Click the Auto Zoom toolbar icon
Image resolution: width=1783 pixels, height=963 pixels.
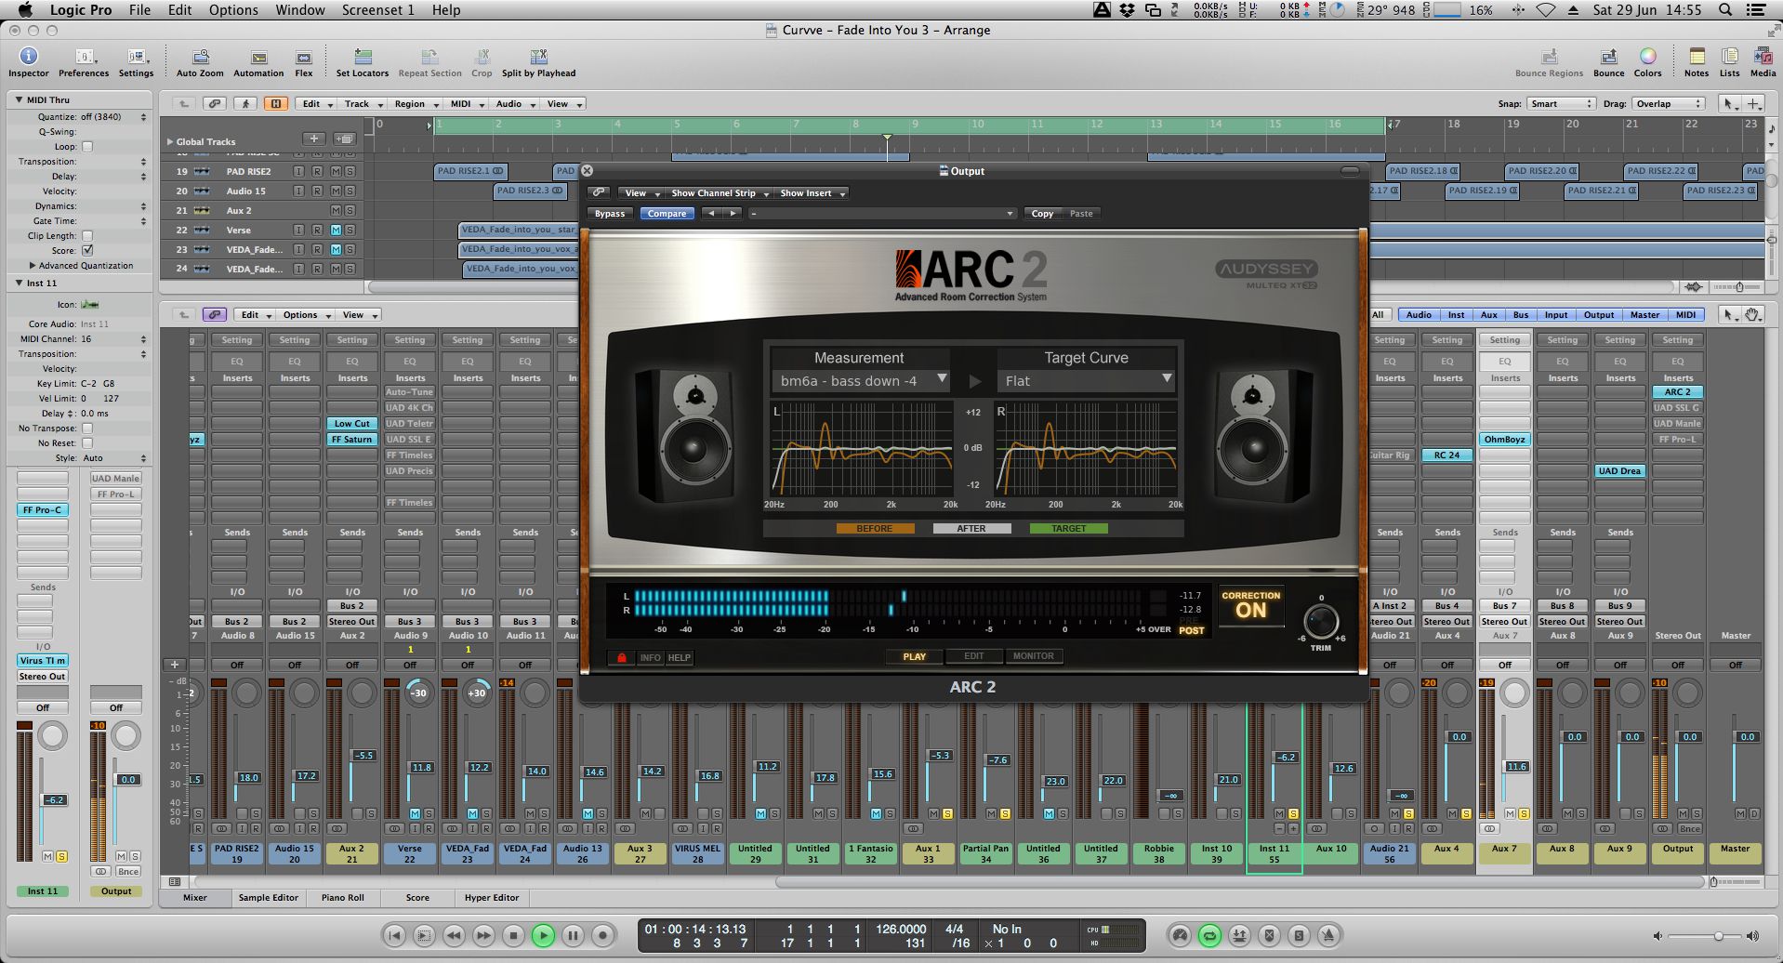pos(200,58)
